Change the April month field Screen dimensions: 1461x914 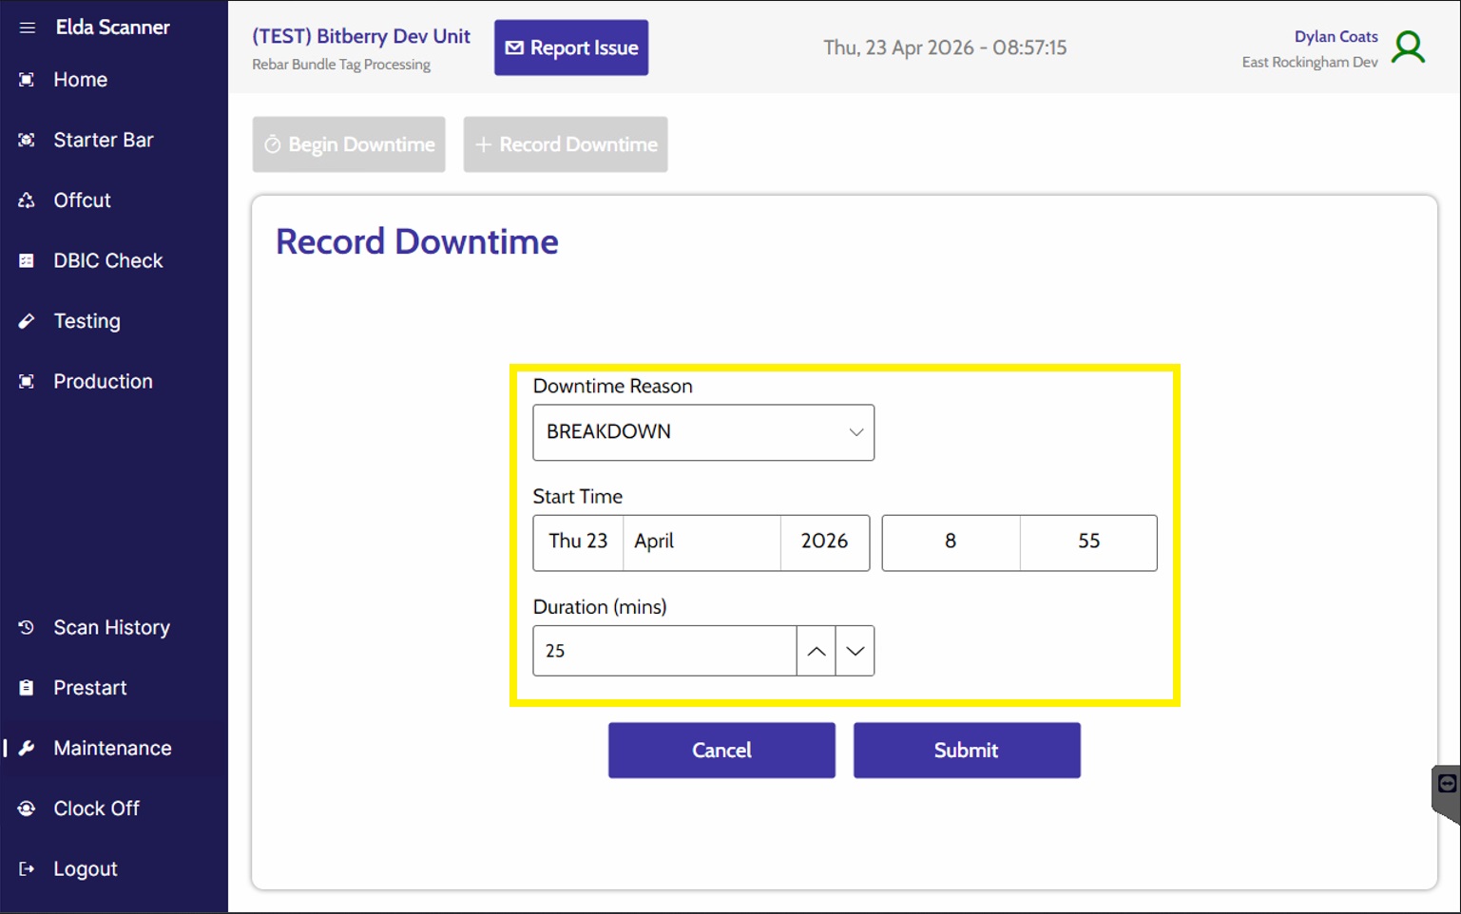[x=702, y=543]
